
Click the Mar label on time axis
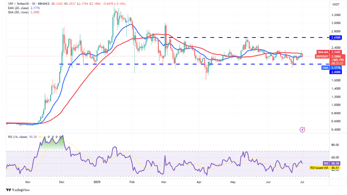(164, 182)
